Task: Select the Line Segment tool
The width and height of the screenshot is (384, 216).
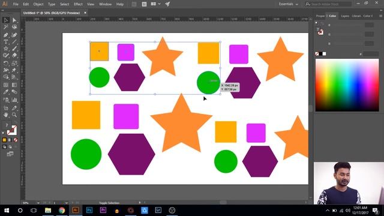Action: click(14, 42)
